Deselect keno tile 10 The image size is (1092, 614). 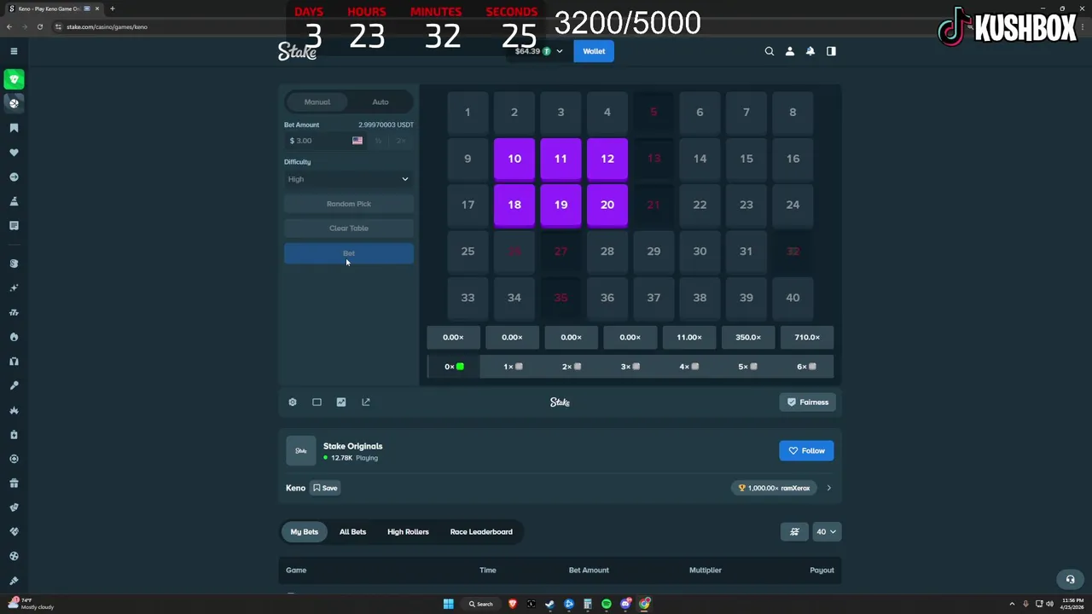tap(514, 159)
